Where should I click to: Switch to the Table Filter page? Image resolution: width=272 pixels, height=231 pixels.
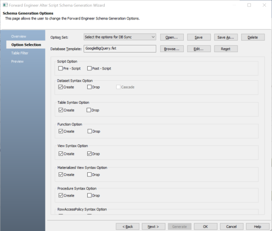(x=20, y=53)
